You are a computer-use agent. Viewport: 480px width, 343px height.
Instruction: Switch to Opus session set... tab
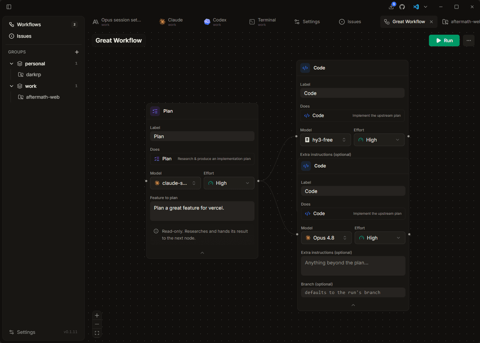[x=117, y=22]
